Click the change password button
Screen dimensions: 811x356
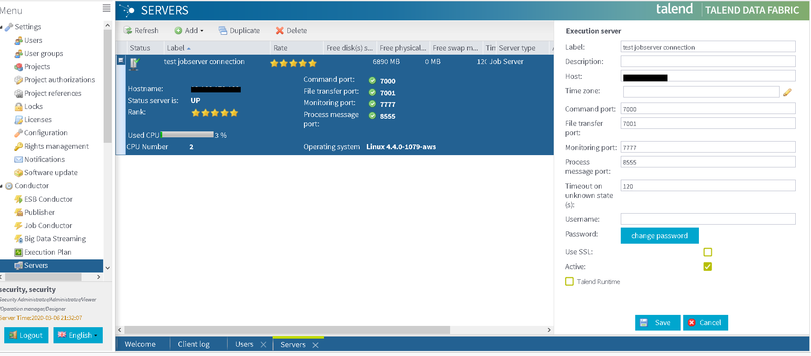point(659,236)
